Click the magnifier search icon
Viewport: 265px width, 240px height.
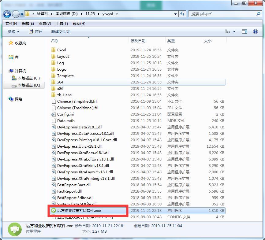point(258,14)
